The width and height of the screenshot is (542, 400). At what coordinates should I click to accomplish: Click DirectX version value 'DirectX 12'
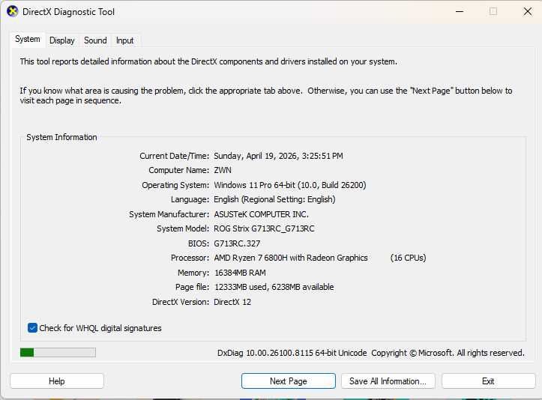pos(232,302)
